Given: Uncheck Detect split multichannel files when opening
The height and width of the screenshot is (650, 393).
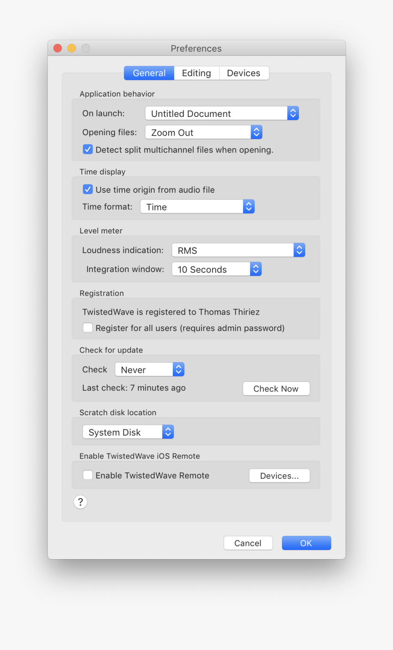Looking at the screenshot, I should 88,149.
